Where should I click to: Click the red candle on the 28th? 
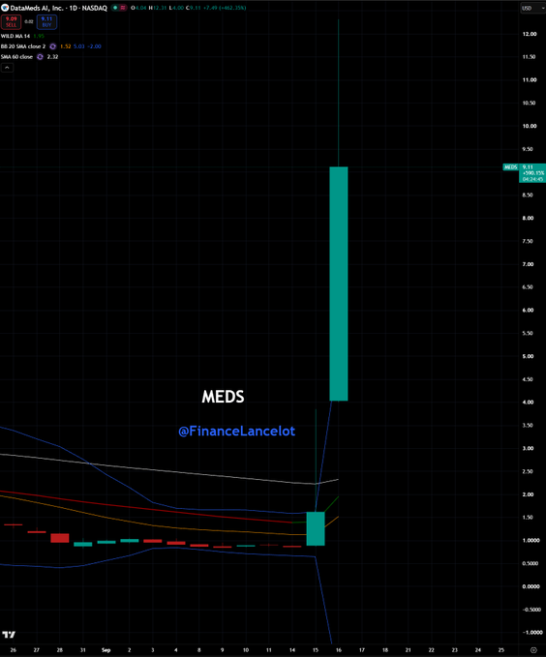click(x=60, y=538)
